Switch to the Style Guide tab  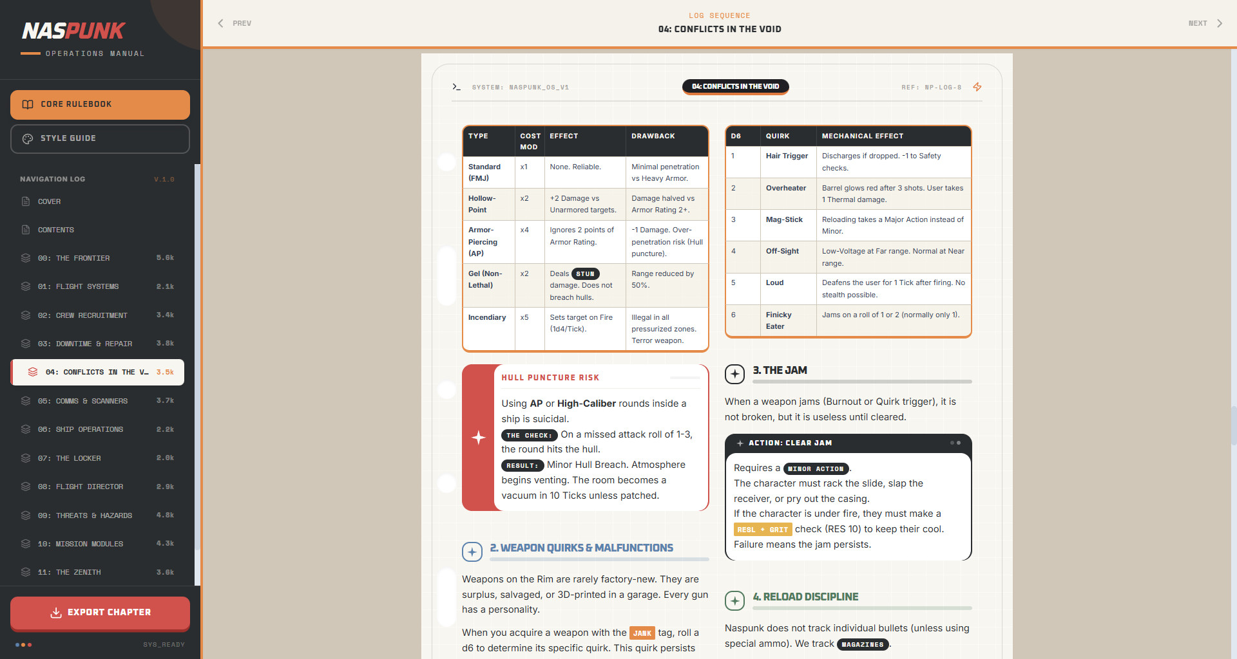(x=100, y=138)
